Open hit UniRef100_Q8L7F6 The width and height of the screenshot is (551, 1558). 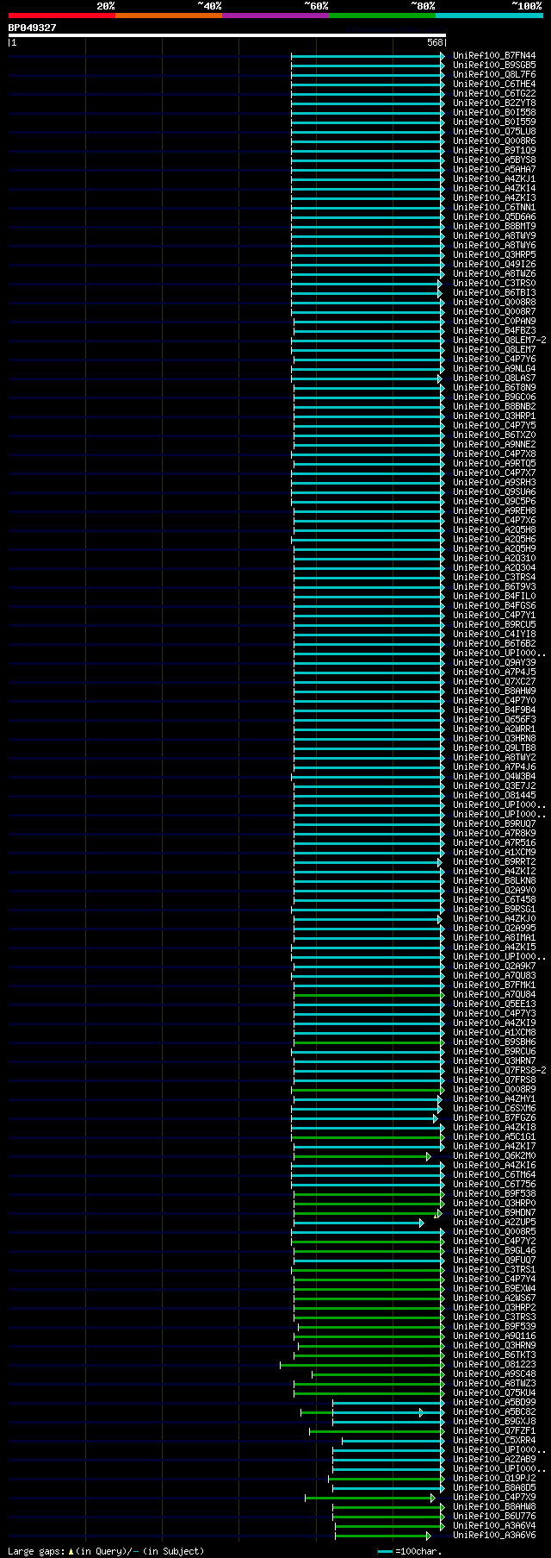pos(494,75)
